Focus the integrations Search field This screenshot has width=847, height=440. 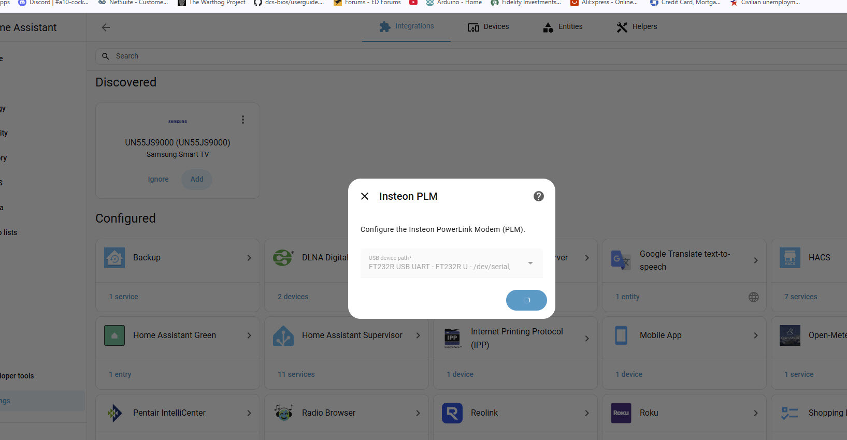click(471, 56)
